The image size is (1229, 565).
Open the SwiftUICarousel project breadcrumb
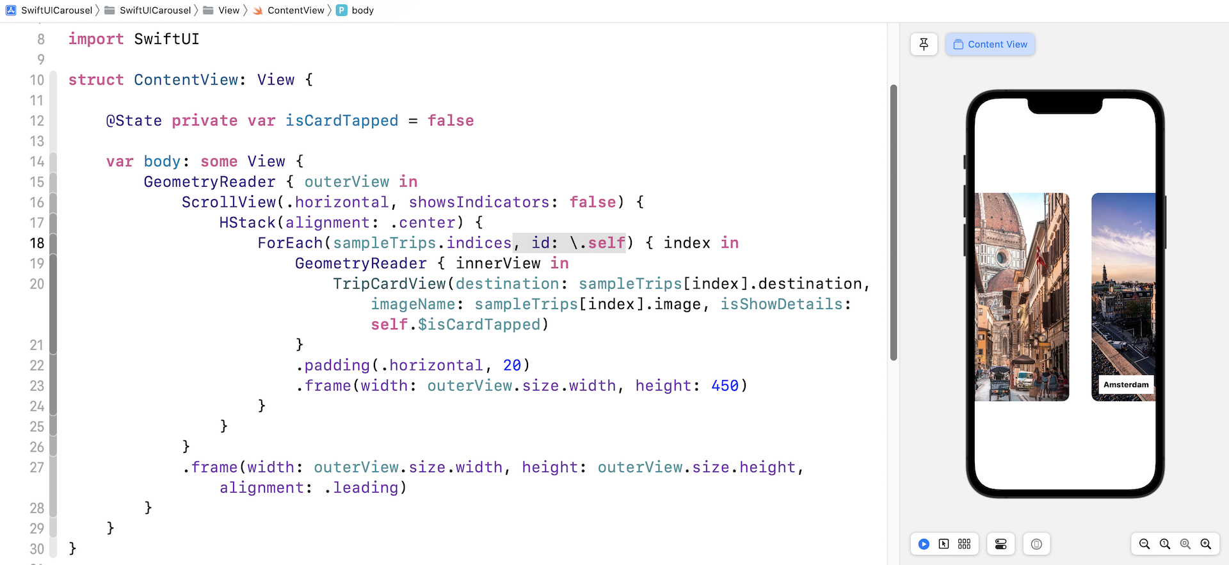coord(49,10)
